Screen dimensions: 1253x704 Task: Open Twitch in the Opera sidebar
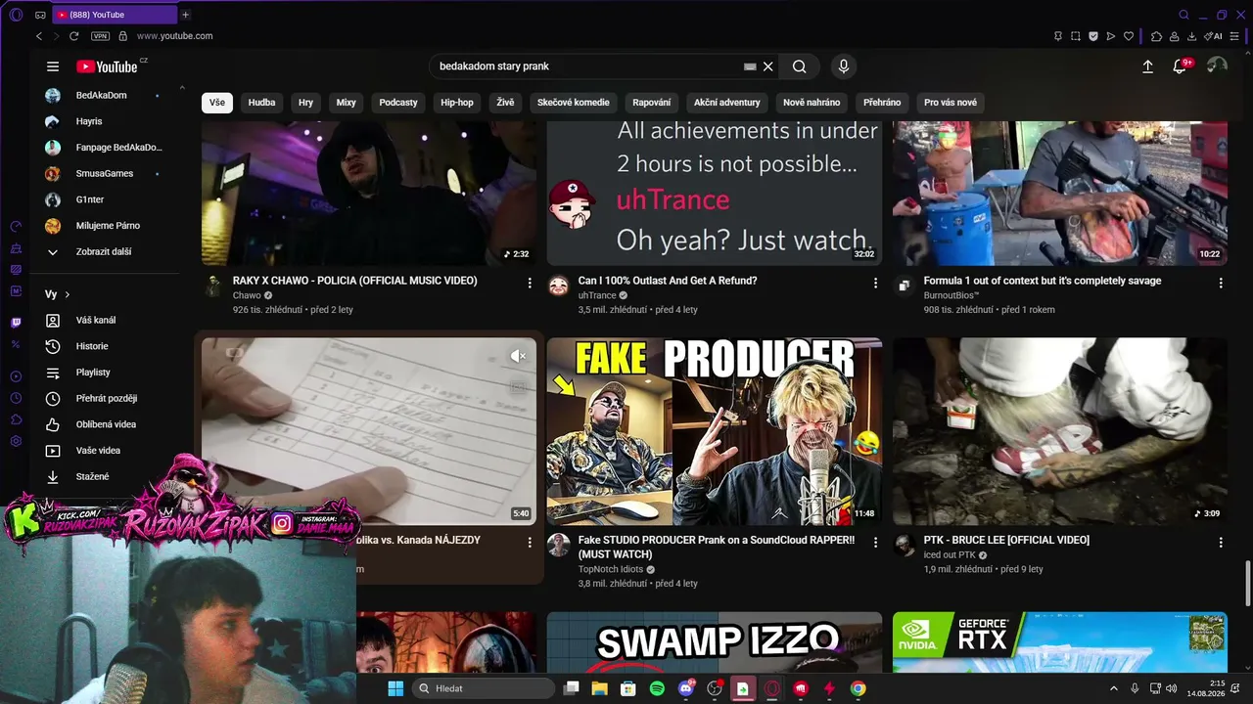16,323
